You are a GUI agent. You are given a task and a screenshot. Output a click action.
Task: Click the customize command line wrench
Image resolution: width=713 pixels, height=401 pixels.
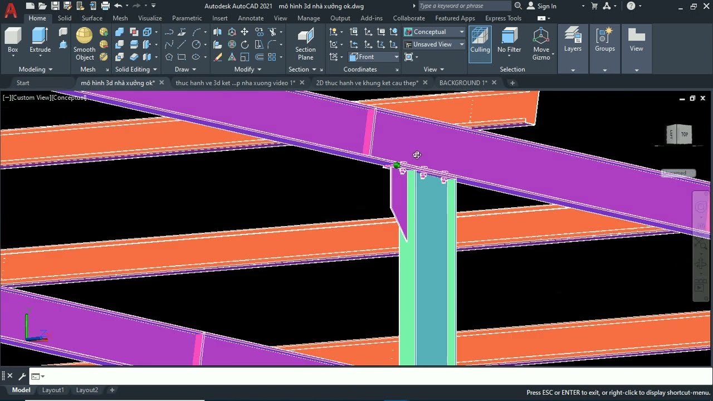point(22,376)
